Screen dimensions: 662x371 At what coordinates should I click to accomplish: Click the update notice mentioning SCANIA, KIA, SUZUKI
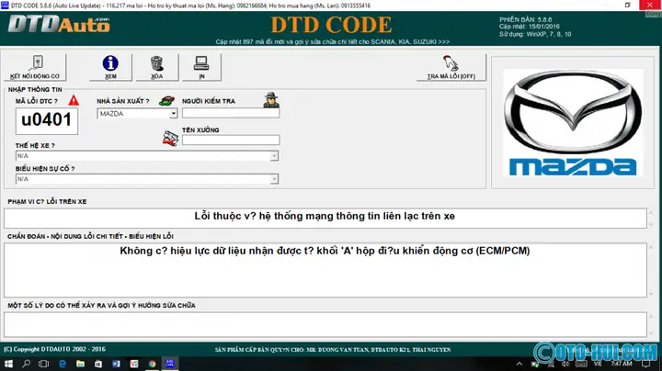tap(332, 42)
